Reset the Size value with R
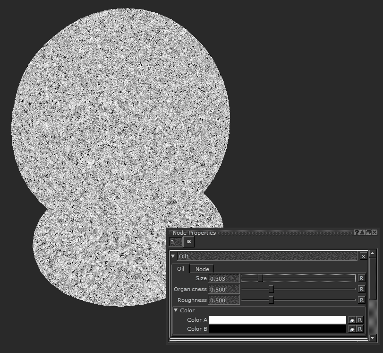 pyautogui.click(x=361, y=278)
